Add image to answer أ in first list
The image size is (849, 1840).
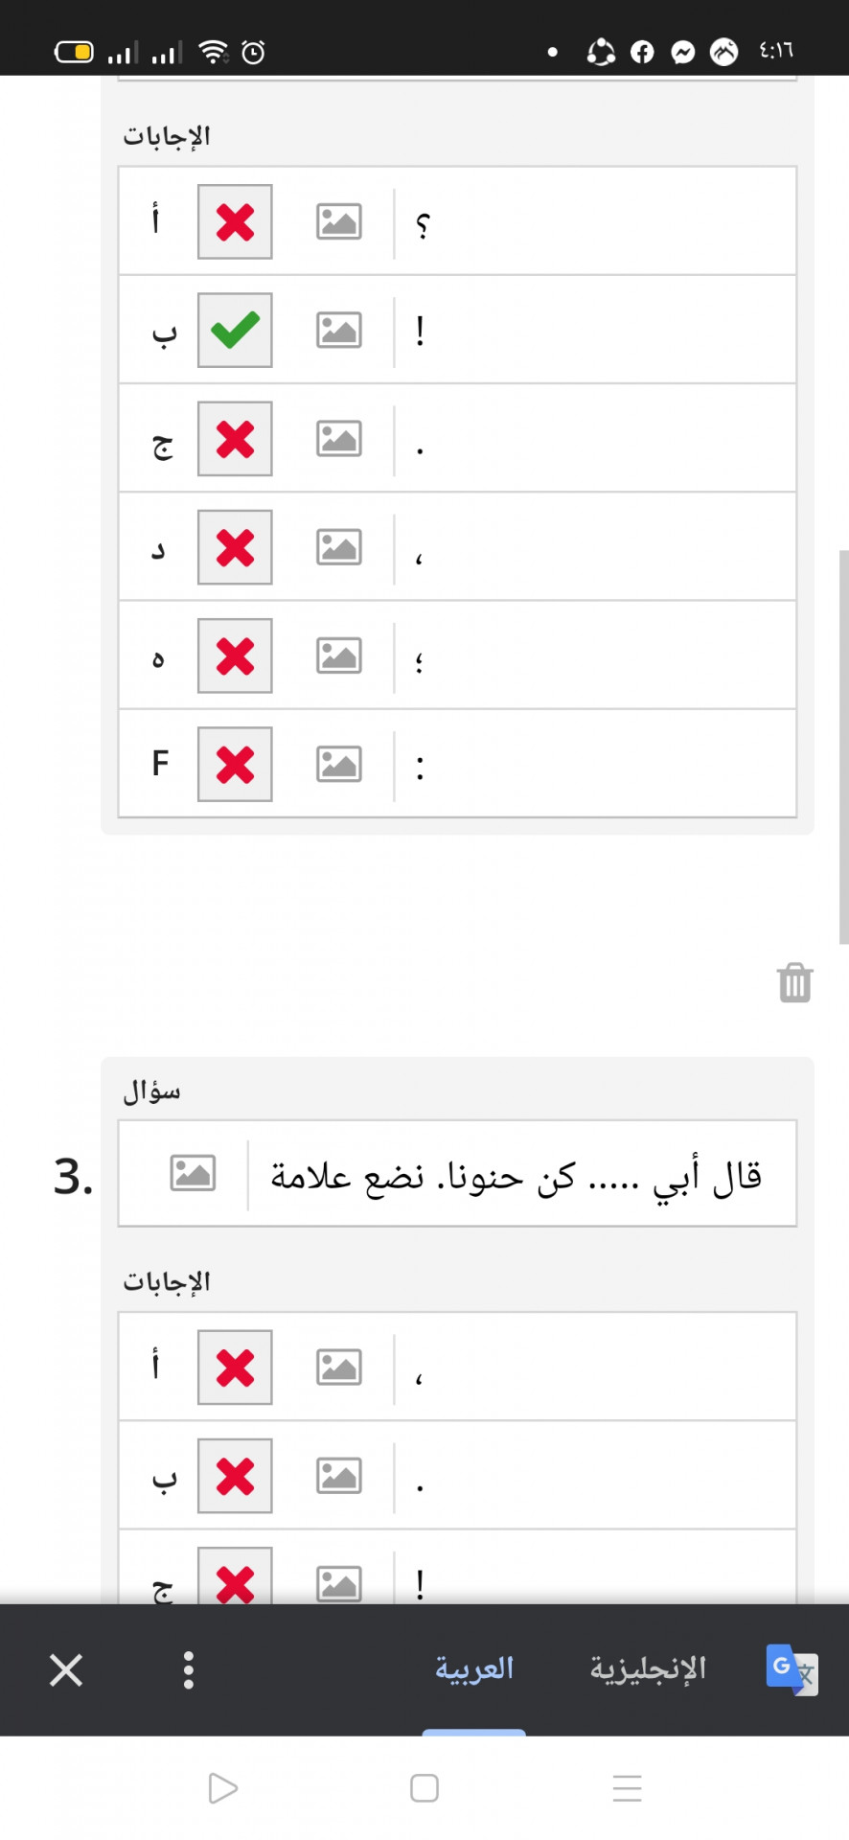[x=338, y=221]
